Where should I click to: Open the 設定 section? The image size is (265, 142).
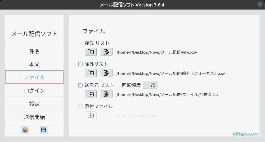34,103
